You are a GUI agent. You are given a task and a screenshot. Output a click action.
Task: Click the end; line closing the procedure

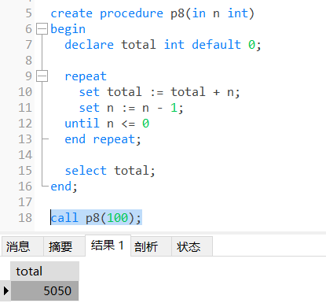(x=64, y=187)
